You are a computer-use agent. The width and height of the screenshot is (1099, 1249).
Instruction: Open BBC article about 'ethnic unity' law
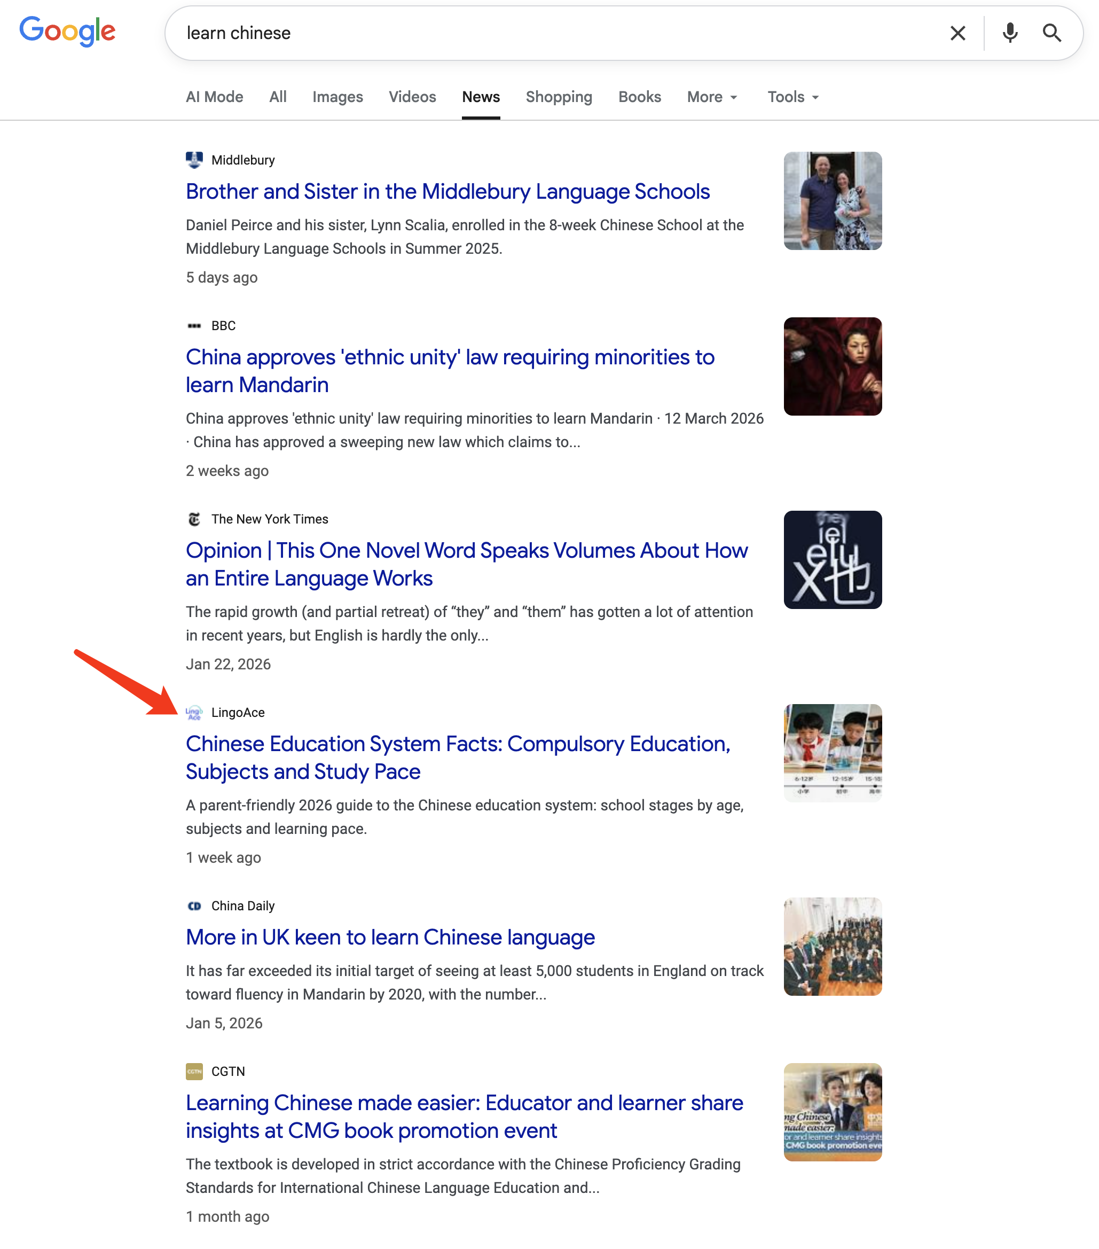pyautogui.click(x=450, y=371)
